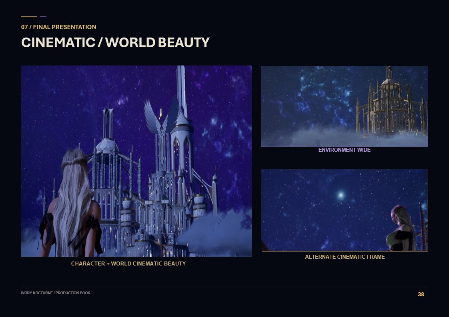Click the large character and castle image
This screenshot has height=317, width=449.
tap(136, 161)
